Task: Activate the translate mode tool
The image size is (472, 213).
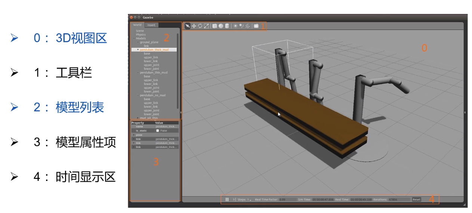Action: coord(194,26)
